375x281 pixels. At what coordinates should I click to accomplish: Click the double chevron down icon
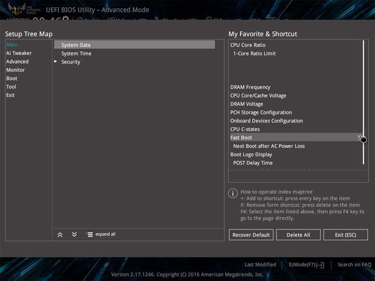coord(74,234)
